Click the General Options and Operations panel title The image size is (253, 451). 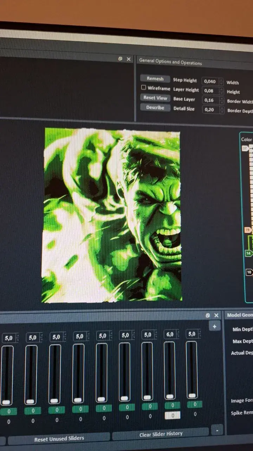coord(170,62)
